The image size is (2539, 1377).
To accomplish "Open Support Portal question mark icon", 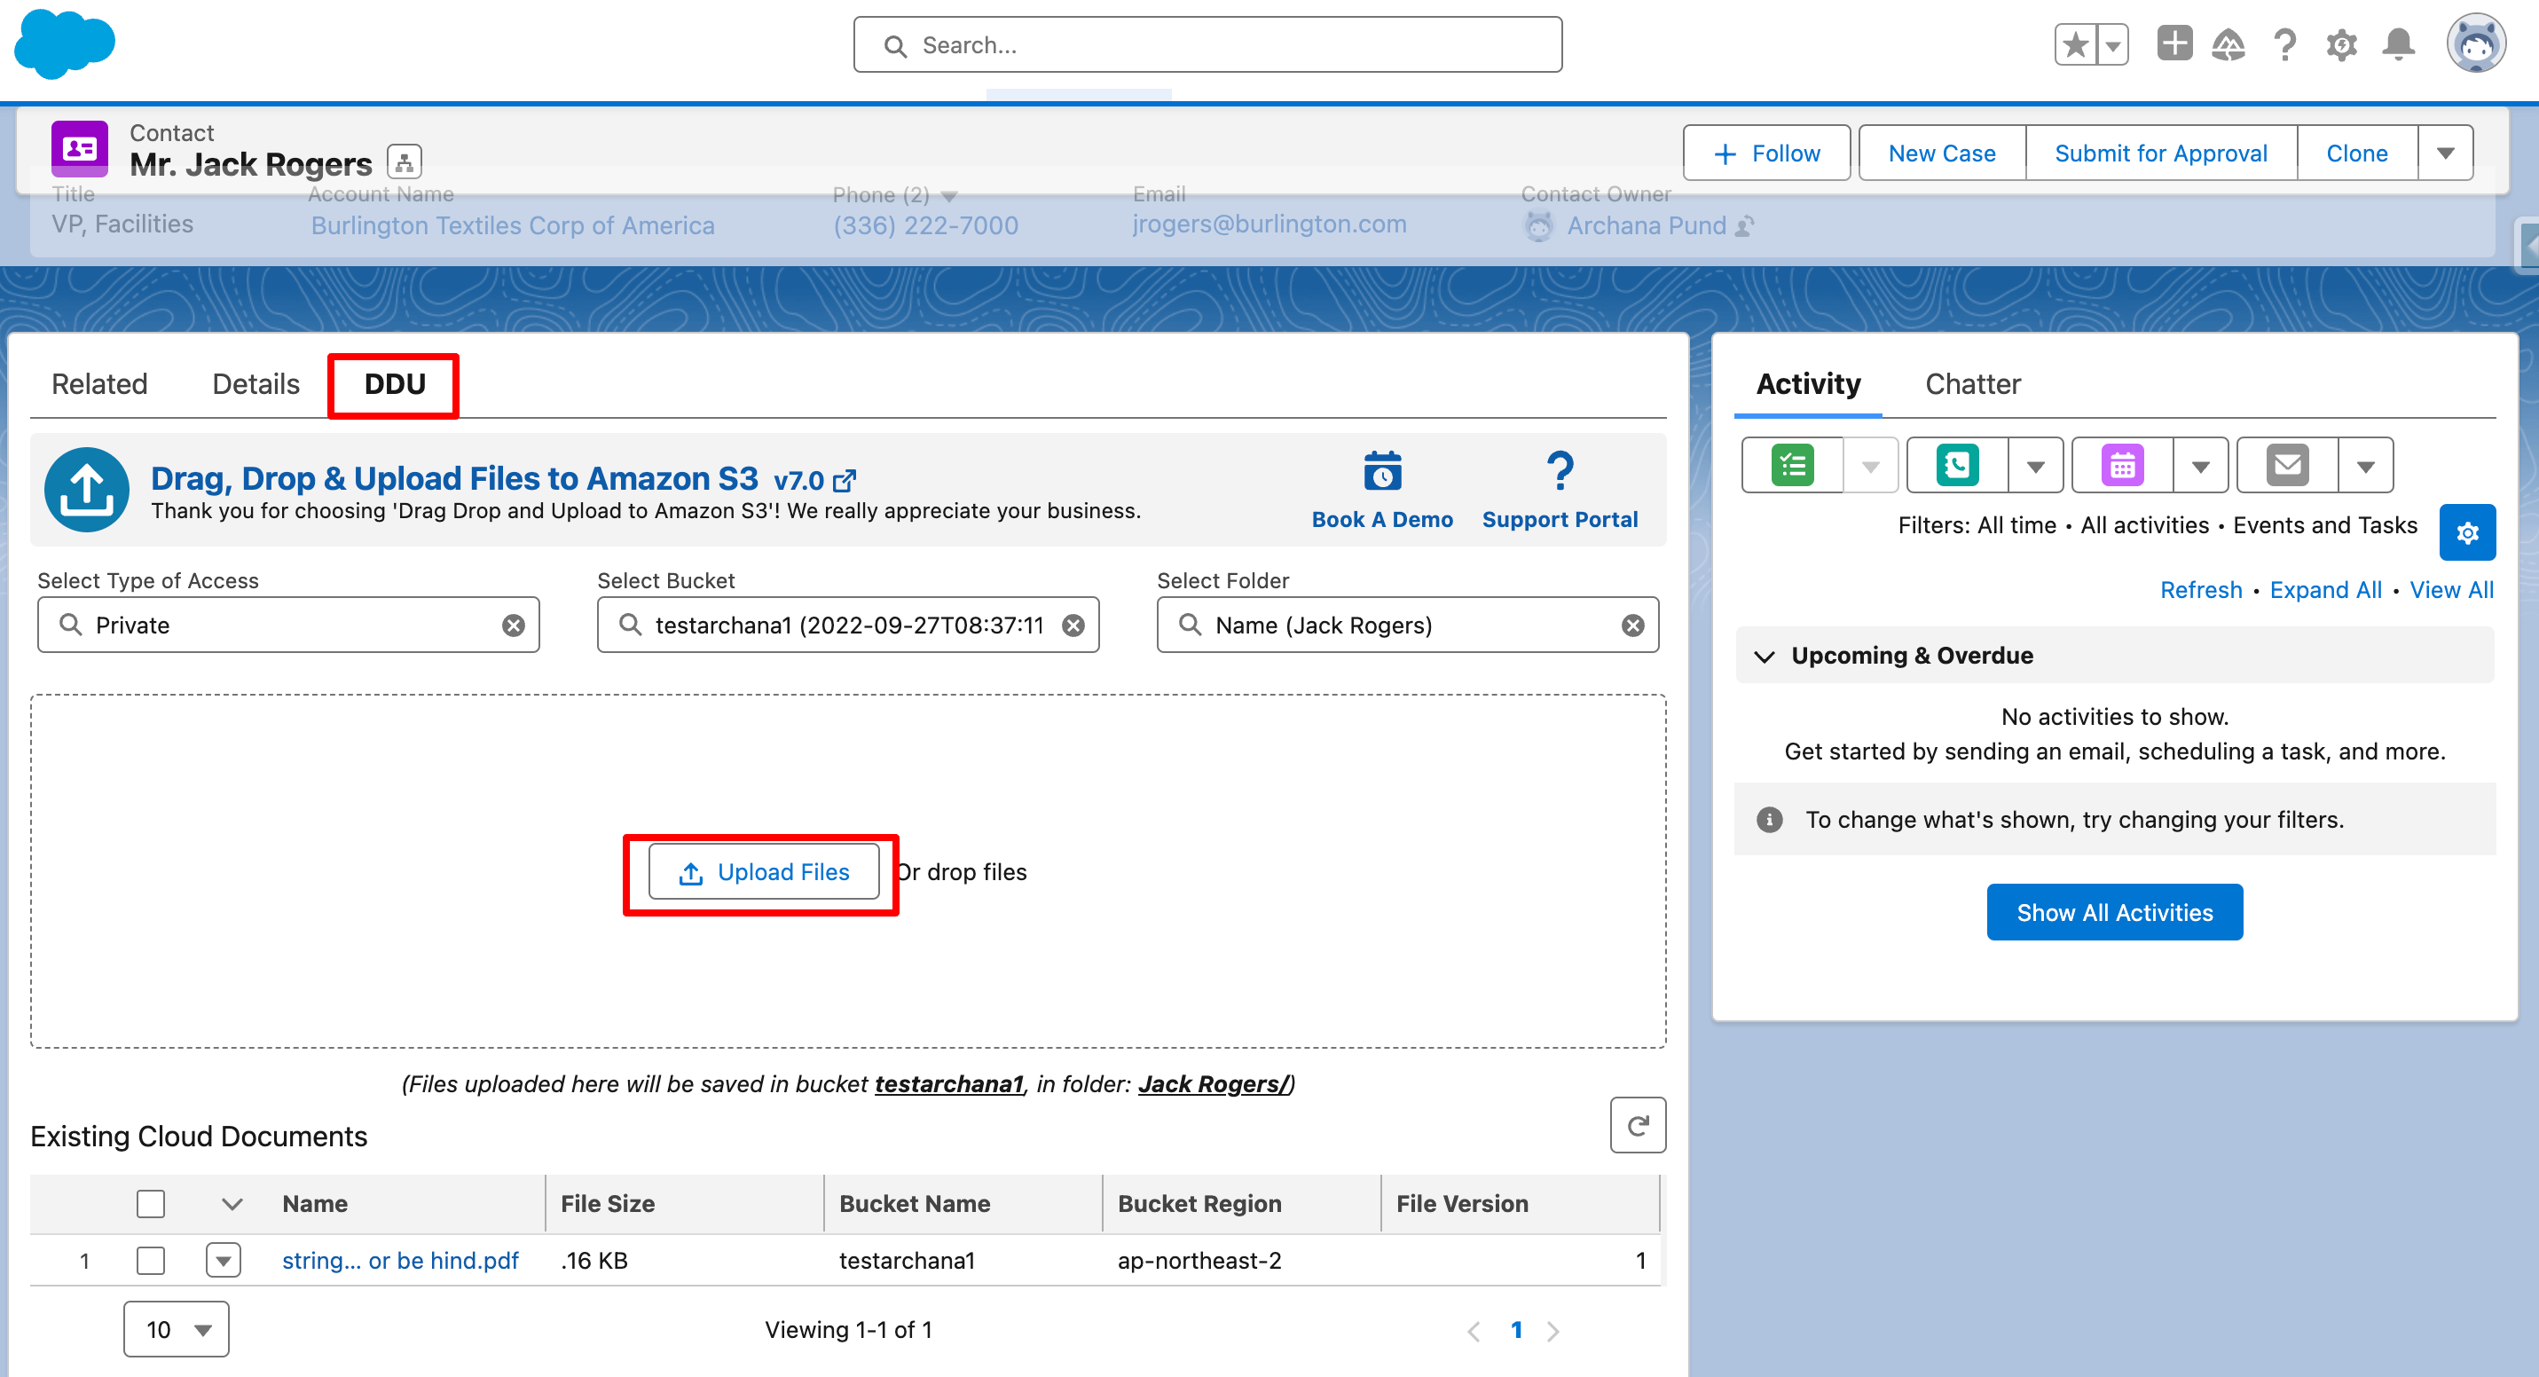I will click(x=1560, y=471).
